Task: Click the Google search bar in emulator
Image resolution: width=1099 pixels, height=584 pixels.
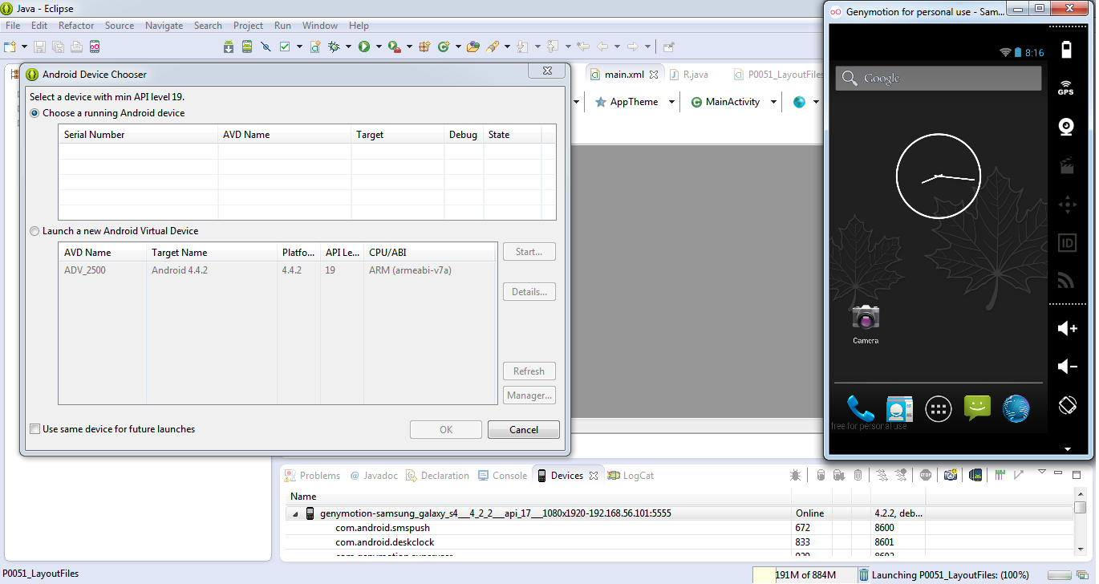Action: [x=939, y=78]
